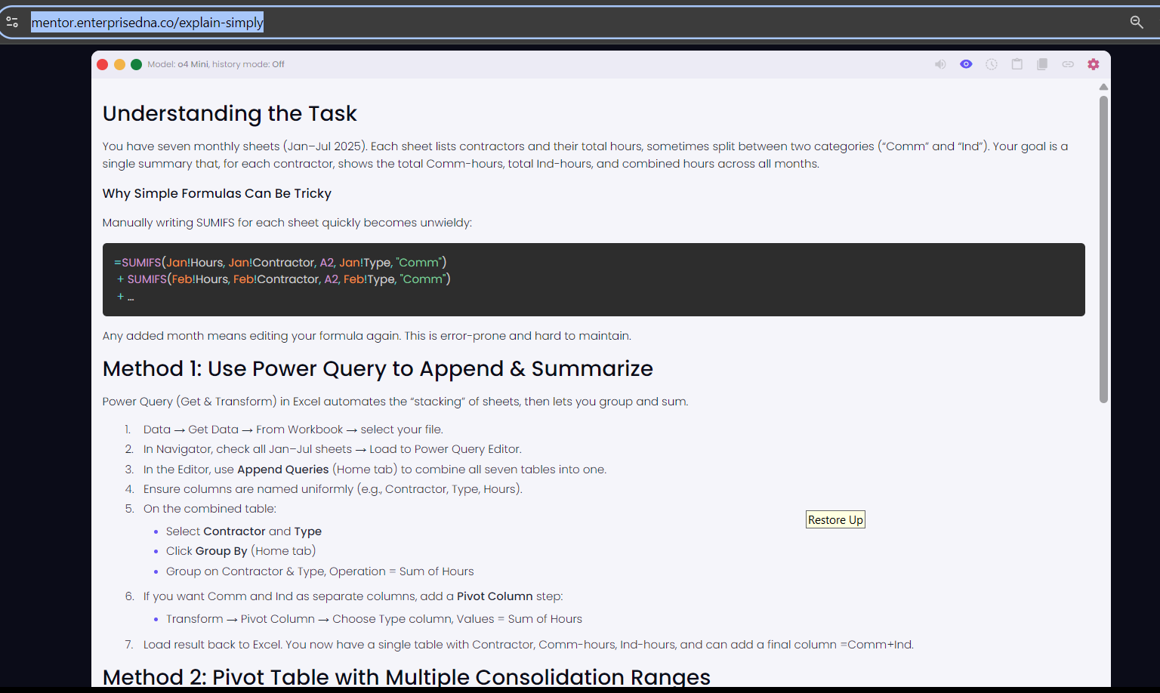Click the clipboard icon in the toolbar
The image size is (1160, 693).
[1017, 64]
